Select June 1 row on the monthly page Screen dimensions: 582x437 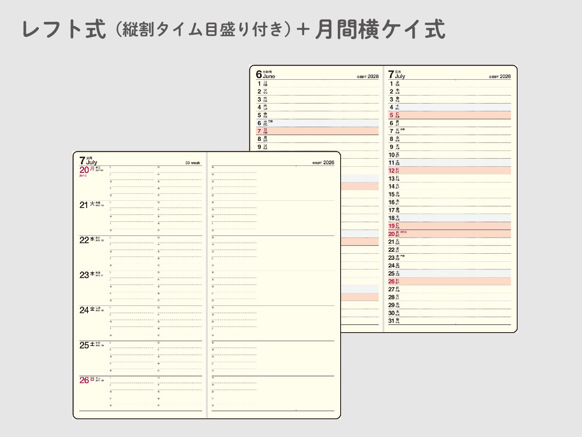coord(317,84)
